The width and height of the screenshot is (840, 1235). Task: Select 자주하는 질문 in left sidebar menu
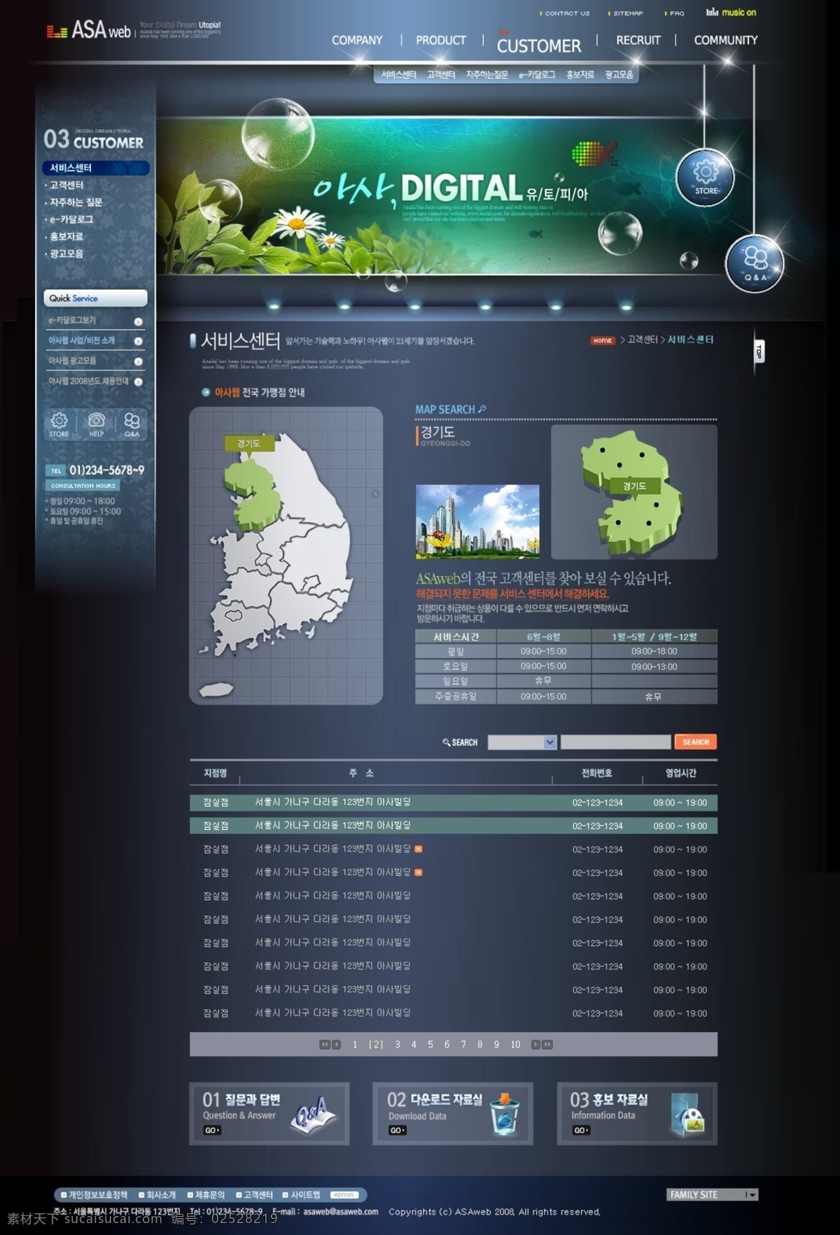click(x=75, y=202)
